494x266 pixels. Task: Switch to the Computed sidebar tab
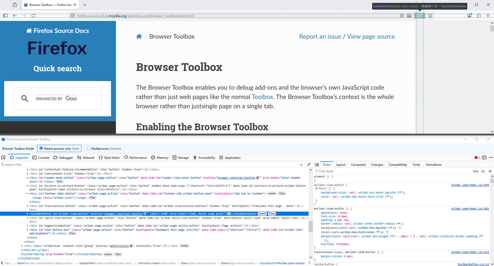(358, 165)
